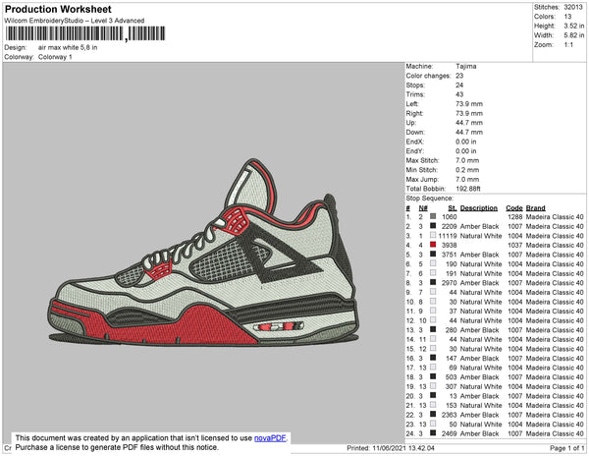This screenshot has width=589, height=456.
Task: Select the 'Wilcom EmbroideryStudio – Level 3 Advanced' text
Action: pyautogui.click(x=75, y=21)
